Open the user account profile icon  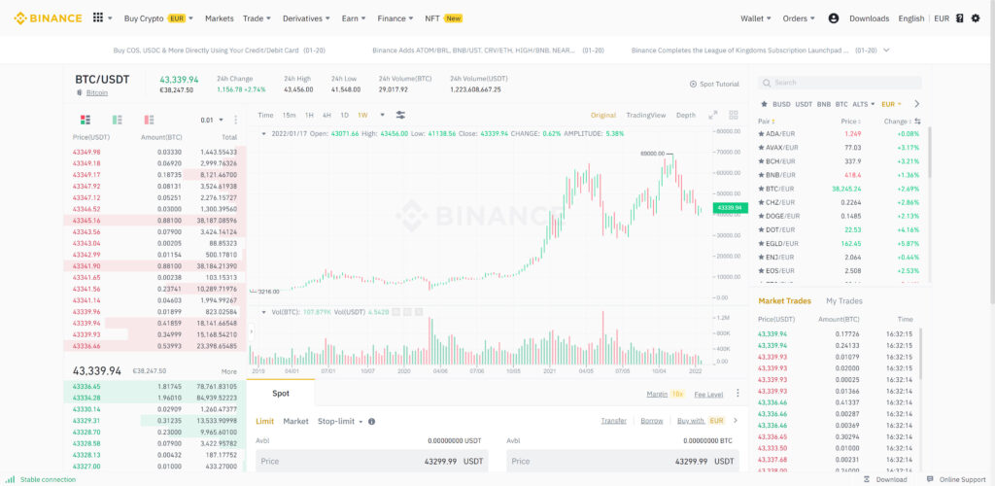click(x=833, y=18)
